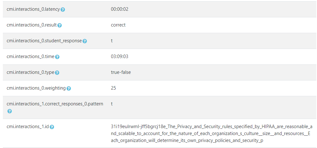Click the latency value 00:00:02
Viewport: 317px width, 148px height.
pos(119,9)
